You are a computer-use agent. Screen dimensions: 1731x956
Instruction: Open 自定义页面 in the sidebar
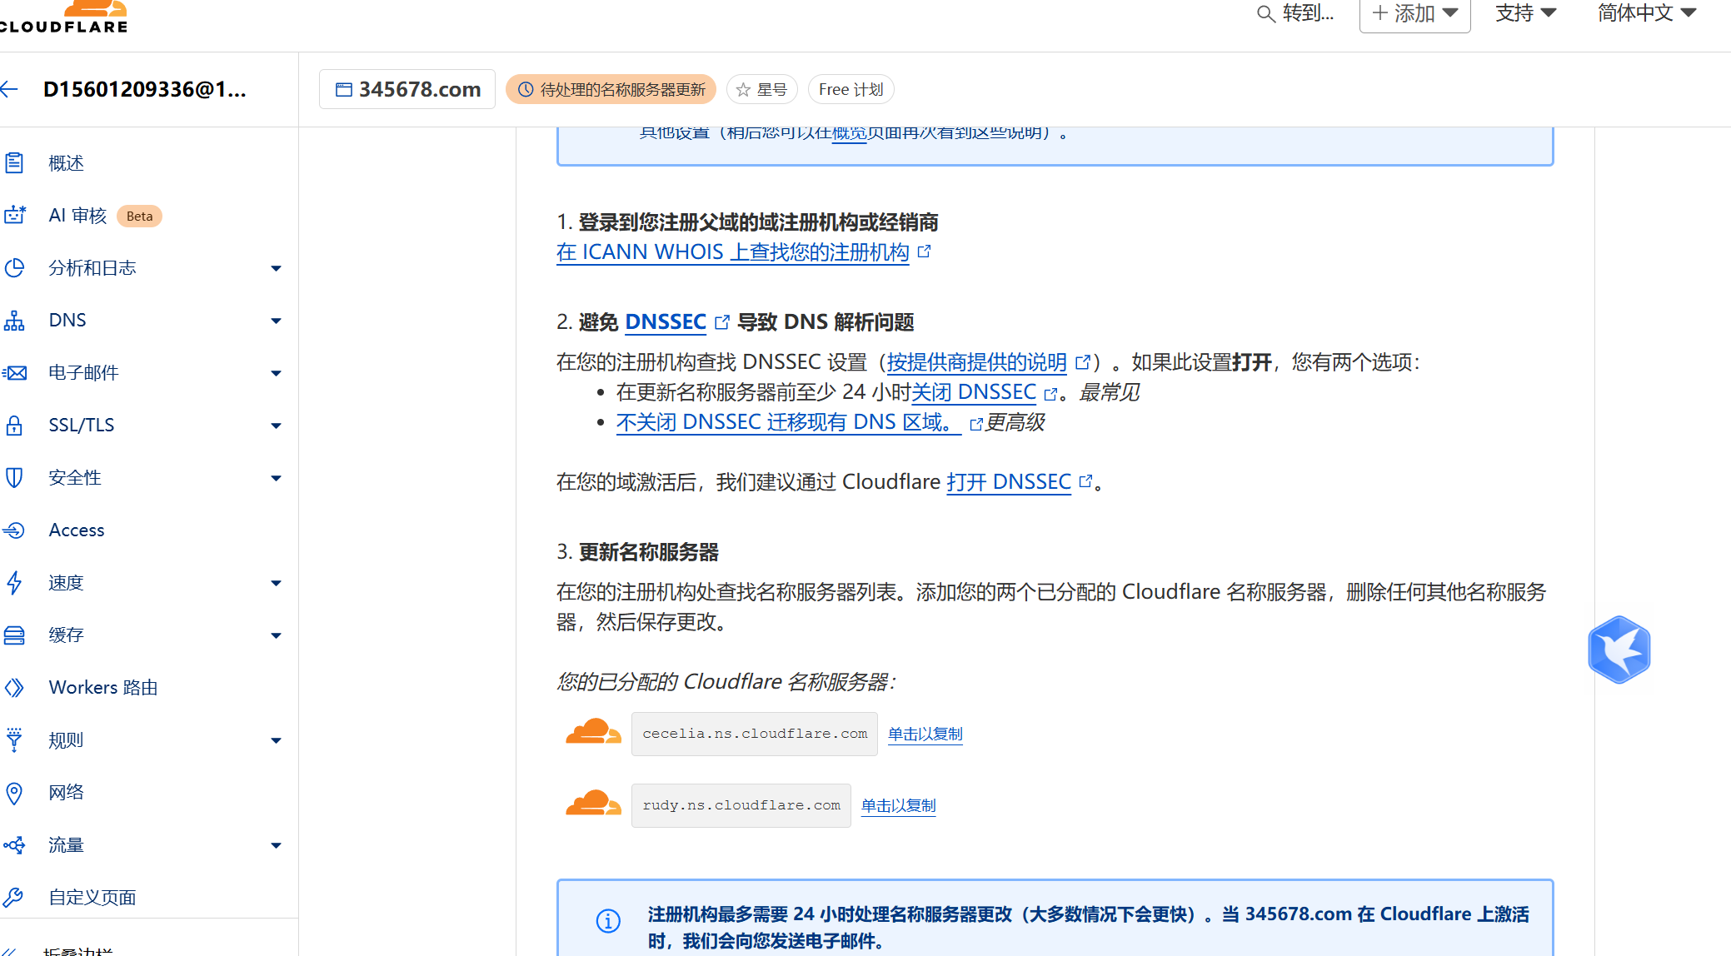coord(92,898)
